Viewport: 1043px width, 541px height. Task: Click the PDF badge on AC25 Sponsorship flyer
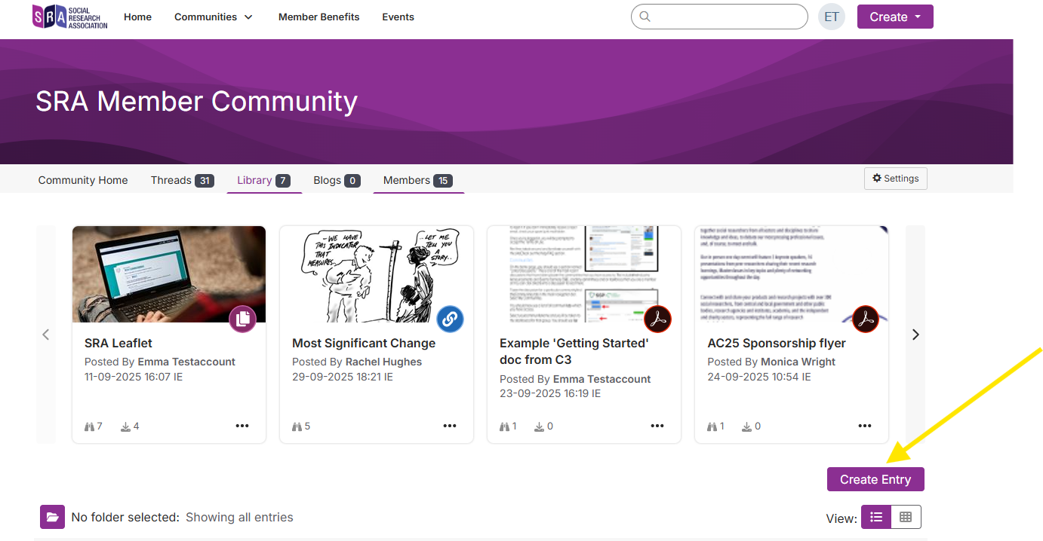tap(866, 319)
